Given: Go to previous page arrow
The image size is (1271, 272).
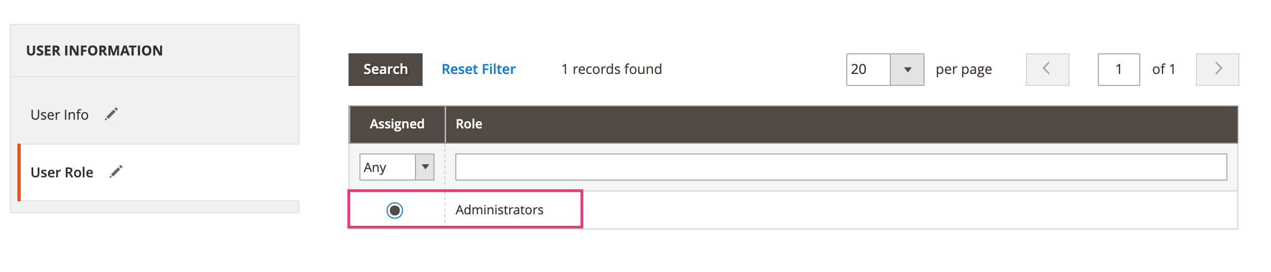Looking at the screenshot, I should click(x=1047, y=69).
